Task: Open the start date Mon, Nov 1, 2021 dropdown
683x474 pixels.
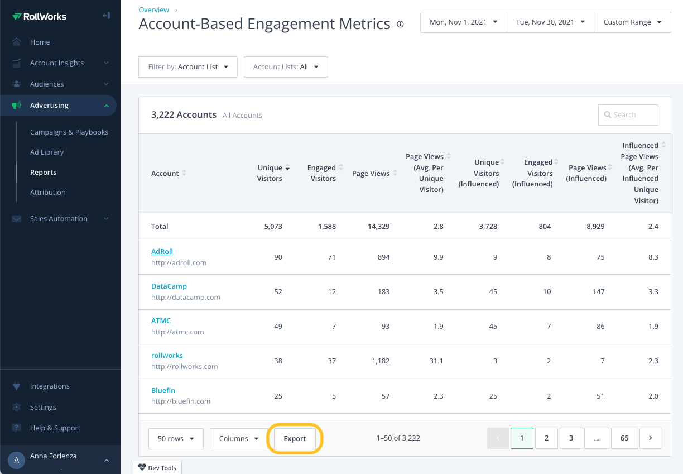Action: [x=464, y=22]
